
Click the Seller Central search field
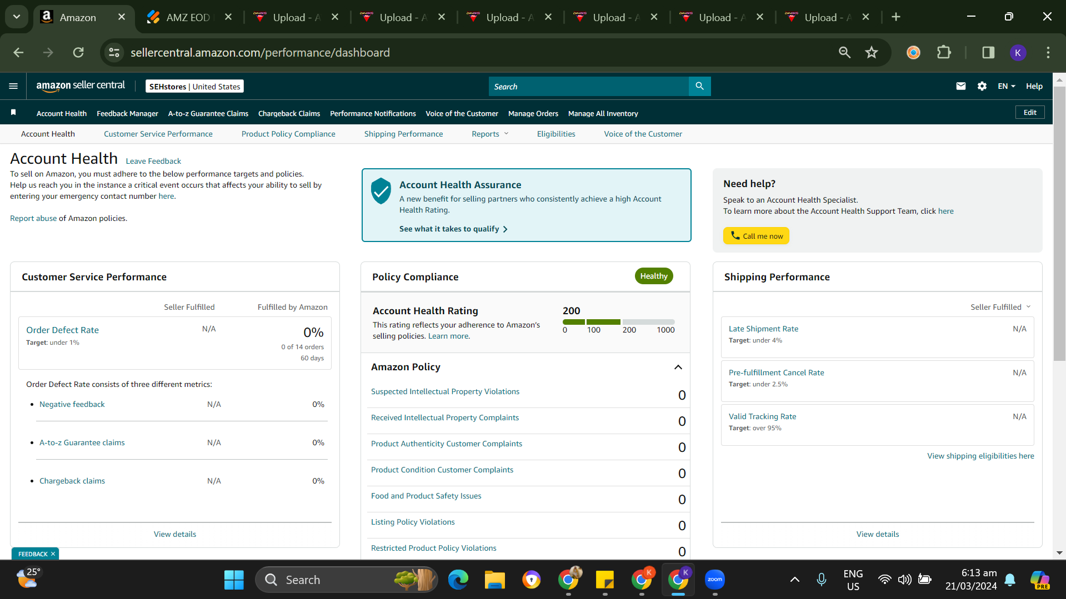(588, 86)
